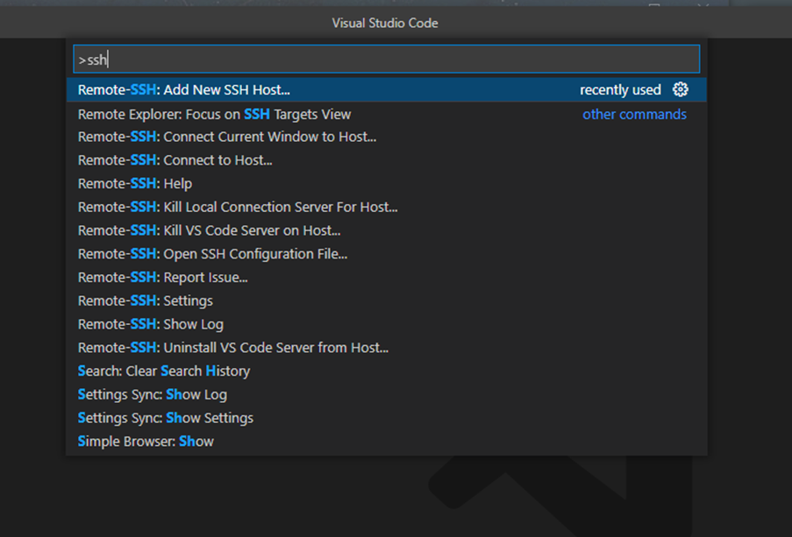Choose Remote-SSH: Kill VS Code Server on Host

(387, 230)
